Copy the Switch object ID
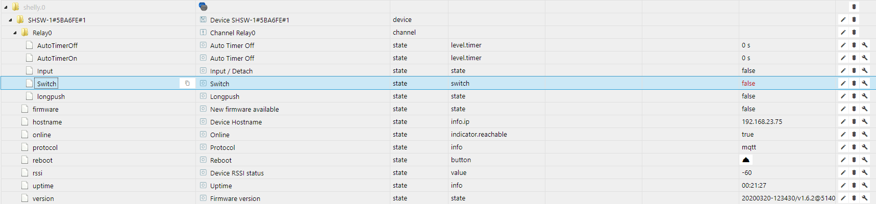 (x=187, y=83)
